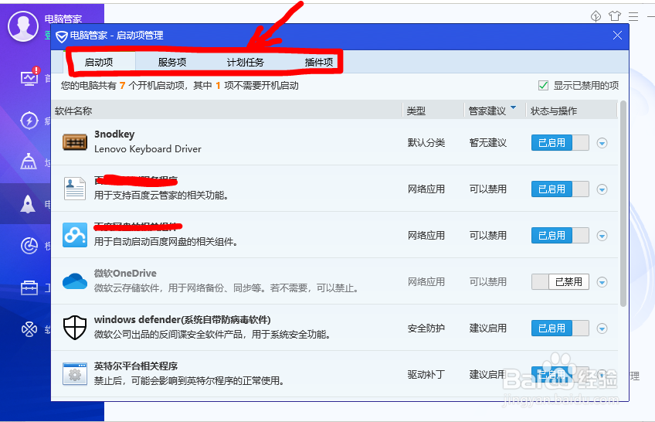Click the shield logo in dialog title bar
The width and height of the screenshot is (655, 422).
click(x=62, y=37)
